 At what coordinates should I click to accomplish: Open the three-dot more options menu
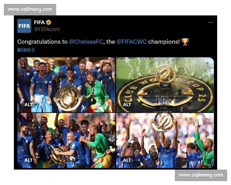(211, 22)
